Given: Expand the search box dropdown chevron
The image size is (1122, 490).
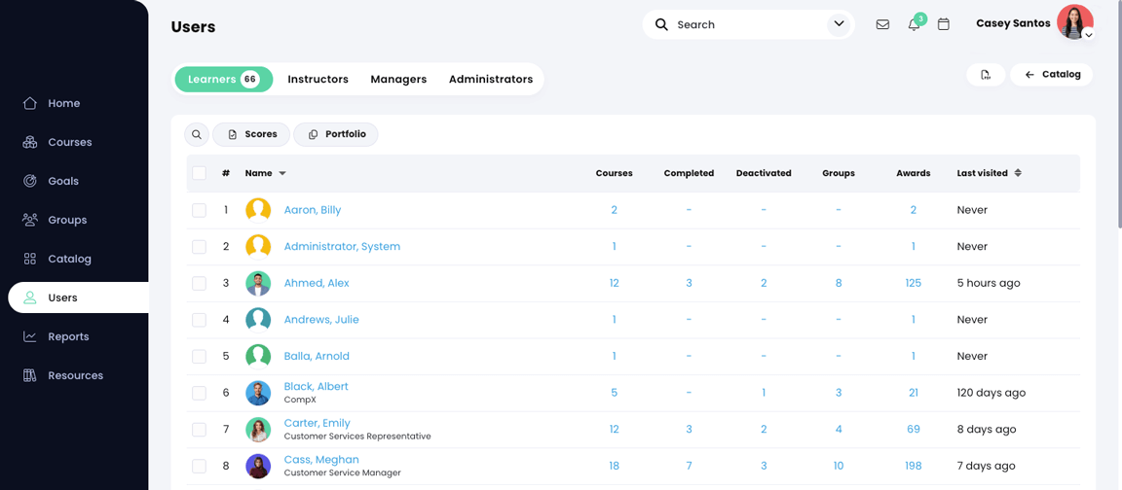Looking at the screenshot, I should click(839, 24).
